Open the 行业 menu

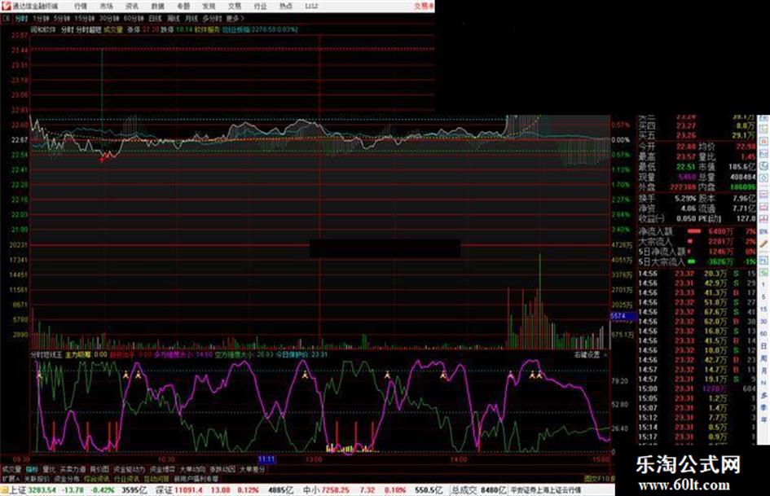point(260,7)
